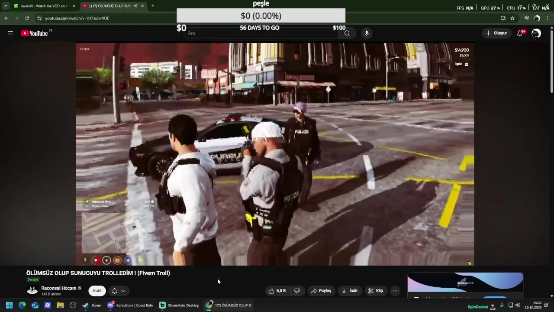Open File Explorer from taskbar
This screenshot has height=312, width=554.
[60, 305]
